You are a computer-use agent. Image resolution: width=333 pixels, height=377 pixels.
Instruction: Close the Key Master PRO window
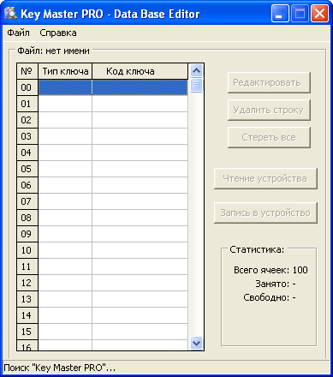pos(319,14)
